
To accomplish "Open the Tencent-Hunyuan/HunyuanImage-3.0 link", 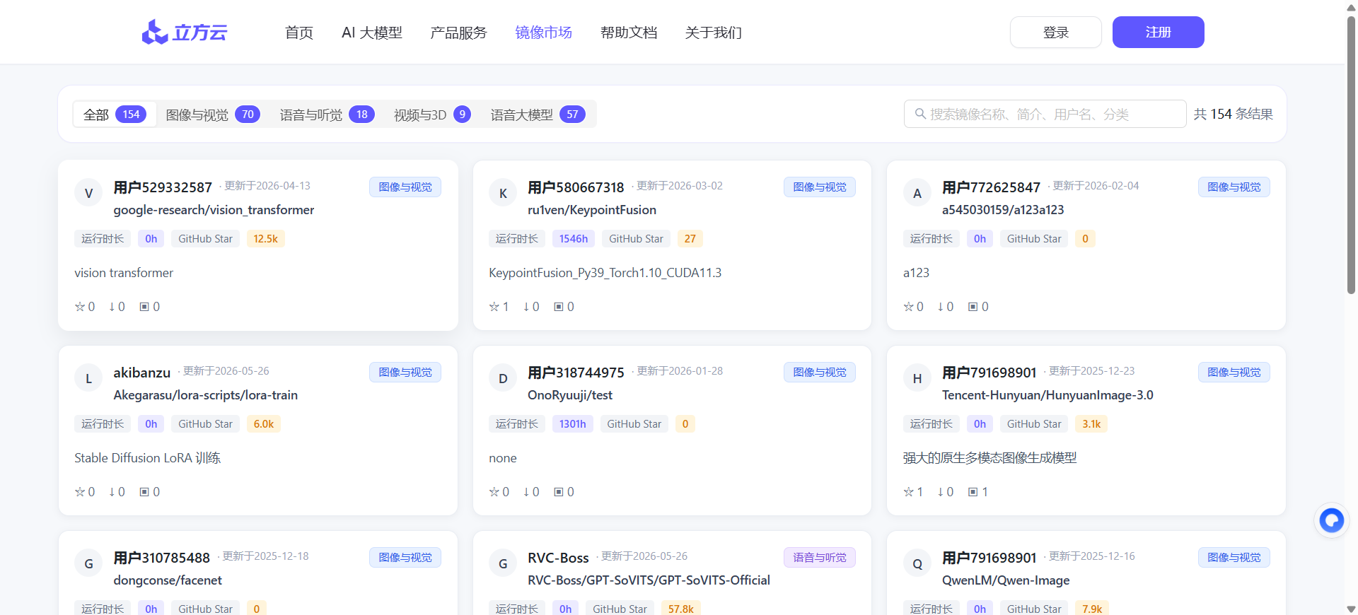I will coord(1047,395).
